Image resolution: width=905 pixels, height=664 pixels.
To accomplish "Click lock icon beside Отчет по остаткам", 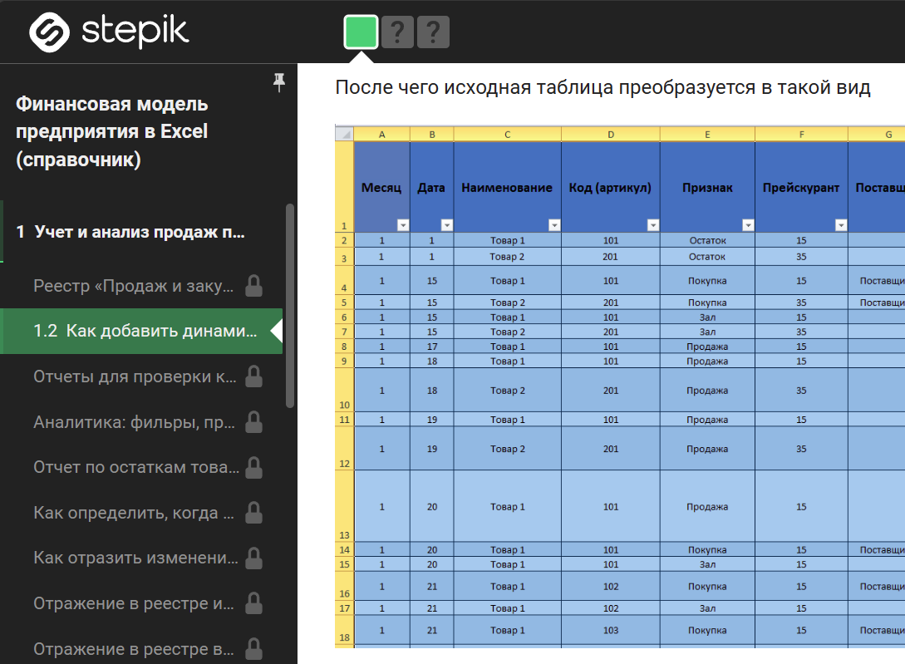I will pyautogui.click(x=254, y=467).
